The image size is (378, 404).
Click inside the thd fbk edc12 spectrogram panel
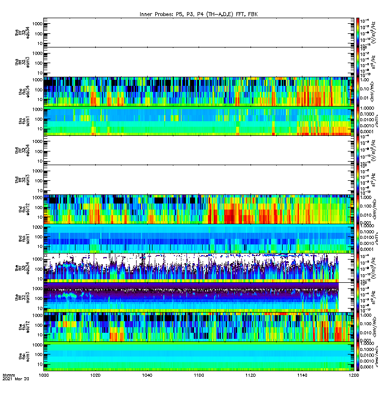point(199,209)
